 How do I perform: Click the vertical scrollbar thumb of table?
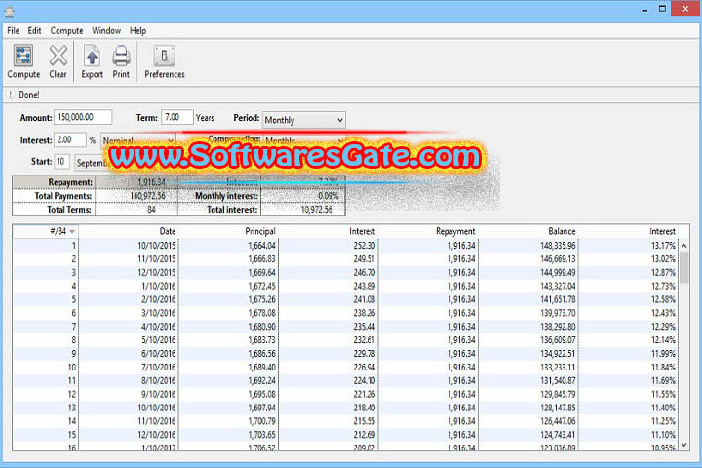point(684,267)
